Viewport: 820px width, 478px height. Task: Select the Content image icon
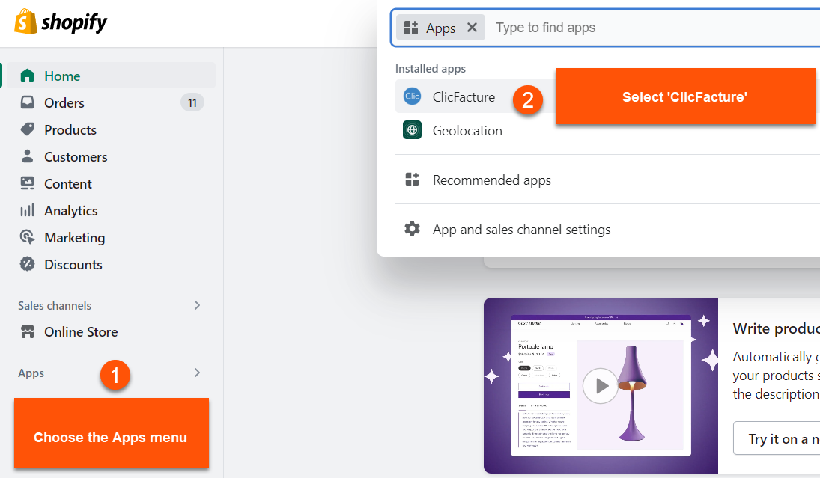point(27,183)
